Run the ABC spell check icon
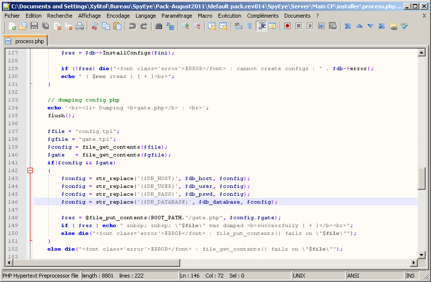This screenshot has height=282, width=431. [x=404, y=26]
